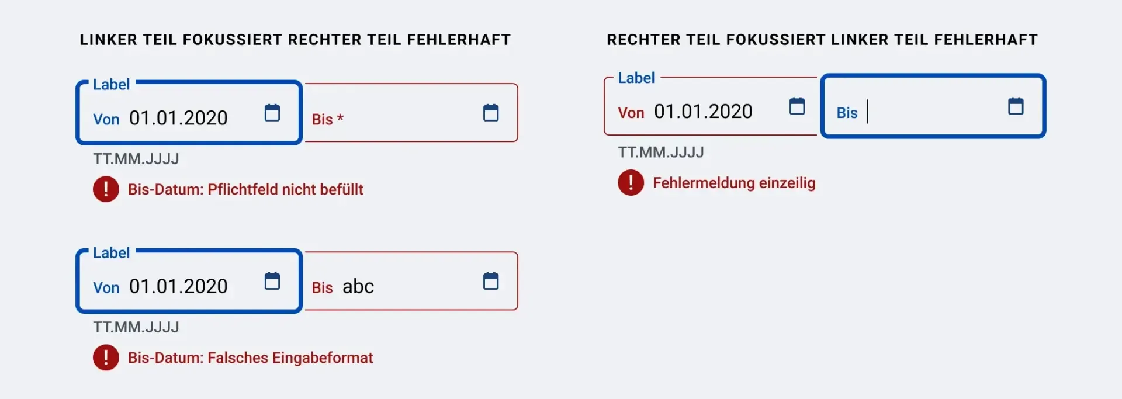Click TT.MM.JJJJ hint under right example
1122x399 pixels.
pyautogui.click(x=661, y=152)
